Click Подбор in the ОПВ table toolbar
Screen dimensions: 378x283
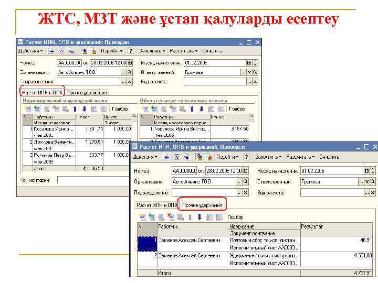tap(237, 109)
